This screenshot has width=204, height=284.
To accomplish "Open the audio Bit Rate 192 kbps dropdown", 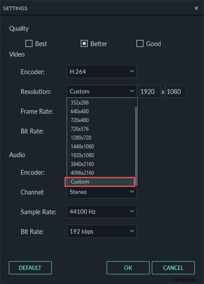I will (x=102, y=231).
